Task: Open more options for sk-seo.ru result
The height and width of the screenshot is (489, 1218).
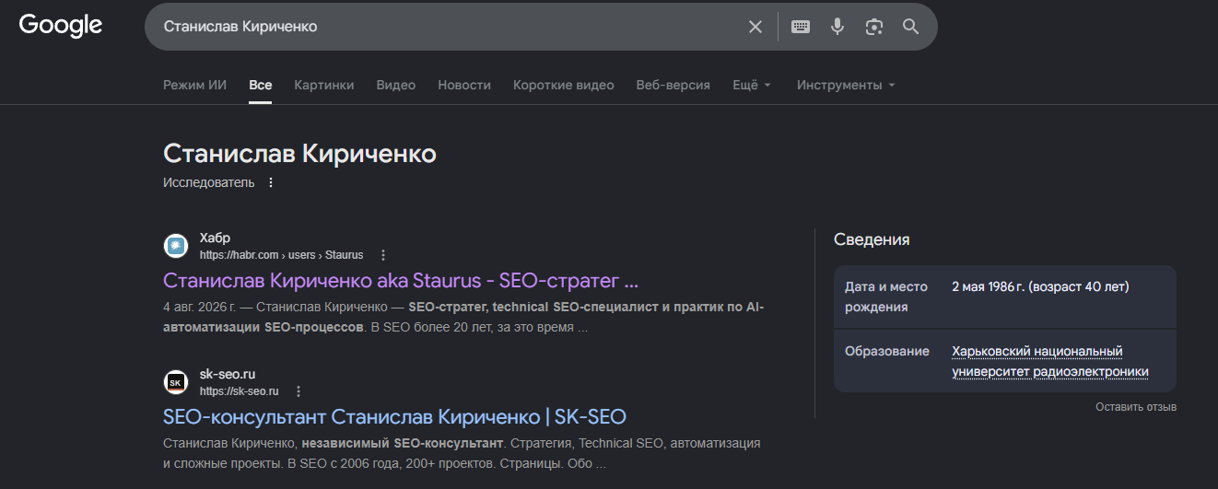Action: 299,391
